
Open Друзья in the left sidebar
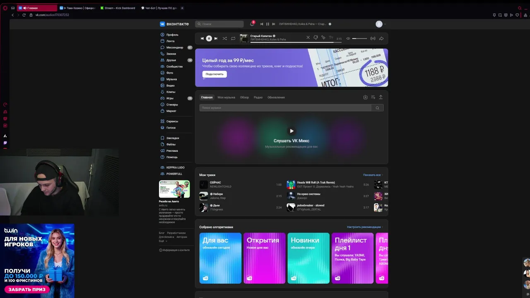coord(171,60)
